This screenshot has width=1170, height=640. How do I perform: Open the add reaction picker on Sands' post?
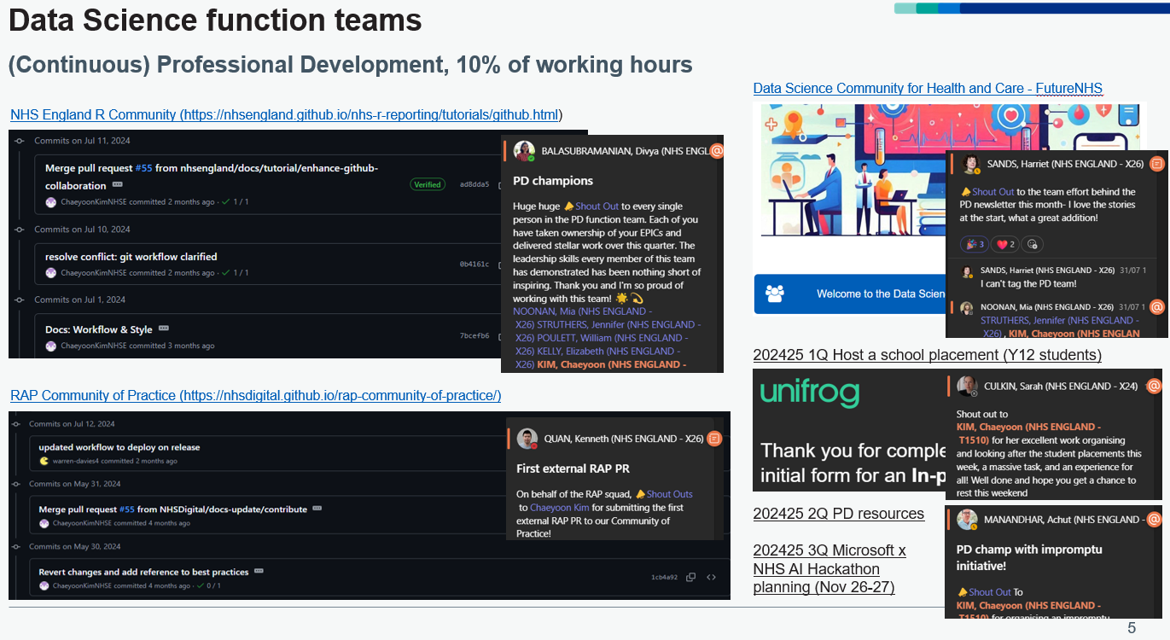pyautogui.click(x=1032, y=244)
